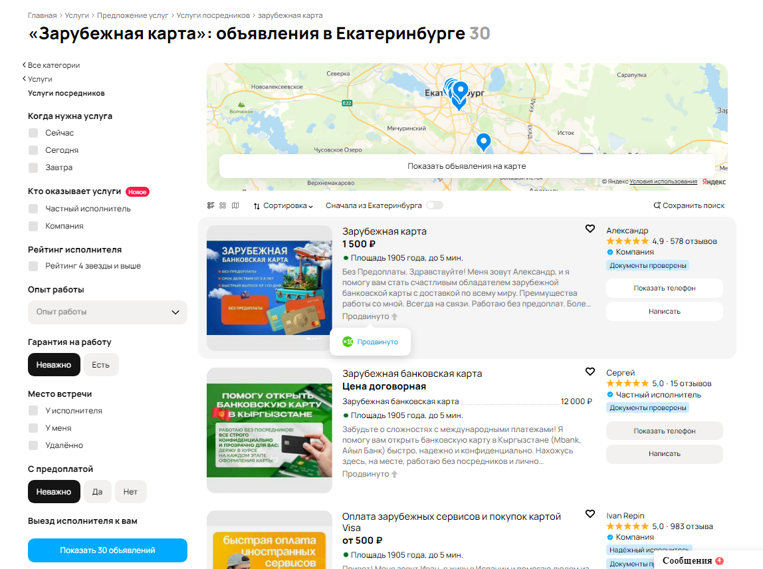Select Неважно under С предоплатой
763x569 pixels.
[54, 492]
